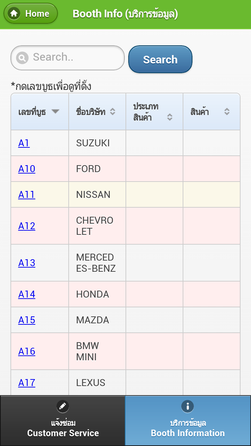251x446 pixels.
Task: Focus the Search text field
Action: 68,57
